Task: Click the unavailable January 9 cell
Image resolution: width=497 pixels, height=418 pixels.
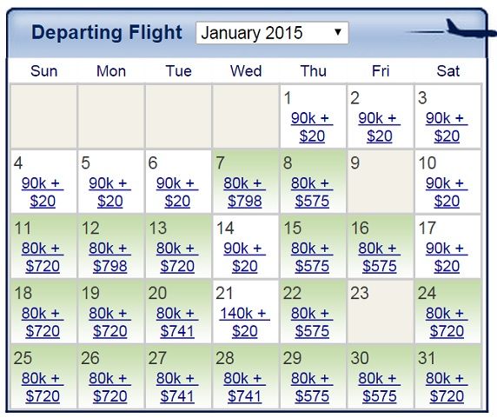Action: (x=381, y=182)
